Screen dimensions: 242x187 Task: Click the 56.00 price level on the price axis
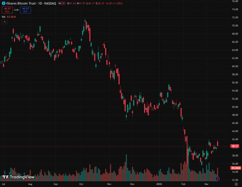[x=235, y=83]
